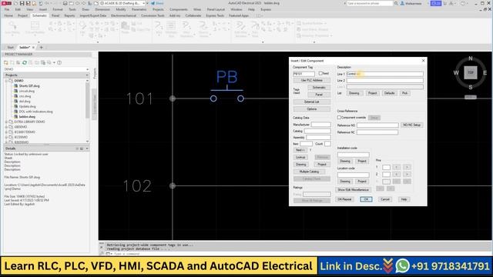Click the wire node on rung 101

point(173,98)
